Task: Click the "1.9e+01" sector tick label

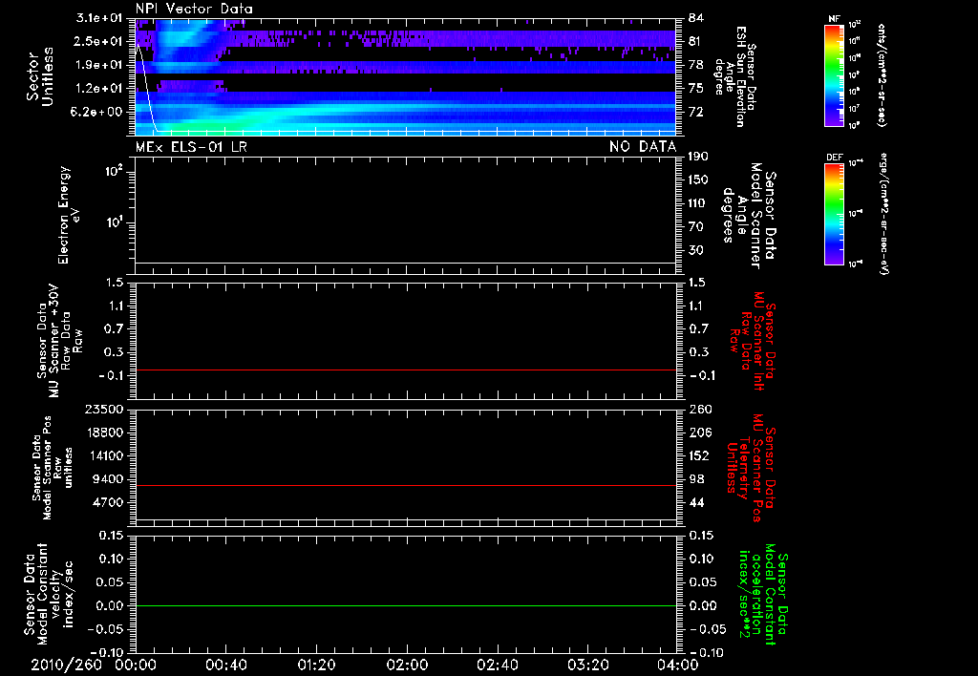Action: (x=99, y=65)
